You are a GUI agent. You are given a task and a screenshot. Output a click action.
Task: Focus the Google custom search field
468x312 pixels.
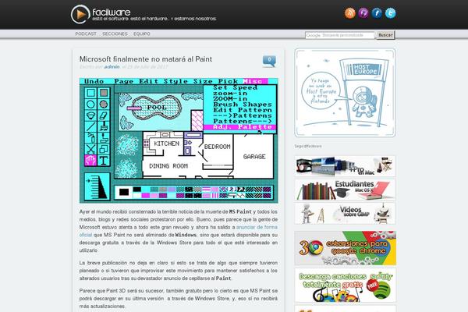(x=339, y=35)
